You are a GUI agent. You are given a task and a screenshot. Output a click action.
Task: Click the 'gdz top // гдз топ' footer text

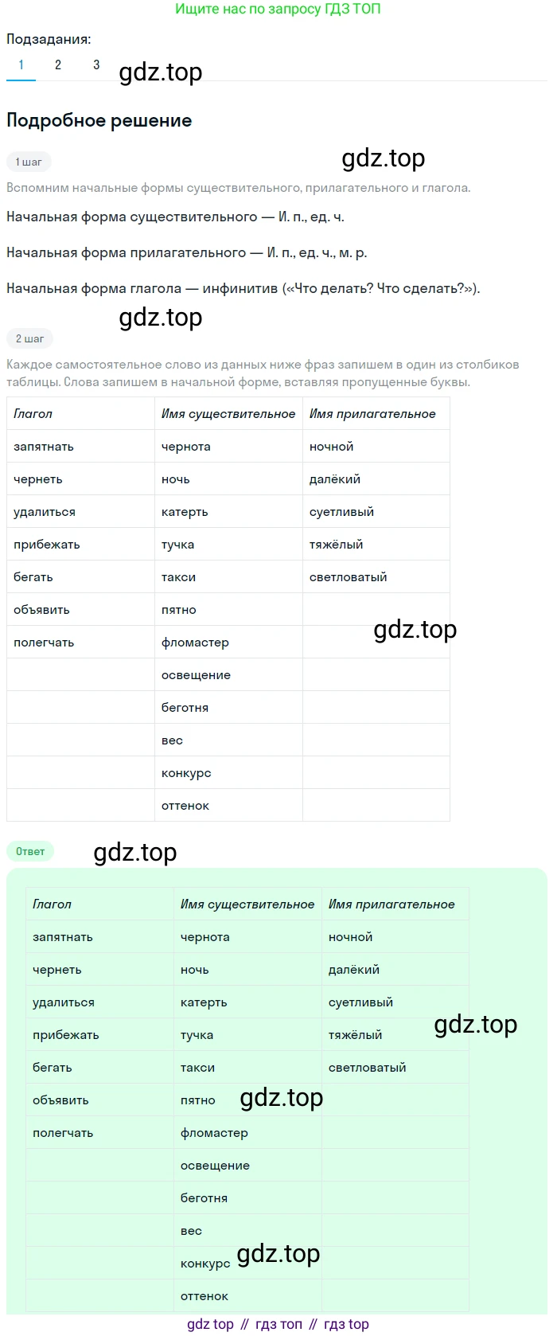pos(278,1324)
